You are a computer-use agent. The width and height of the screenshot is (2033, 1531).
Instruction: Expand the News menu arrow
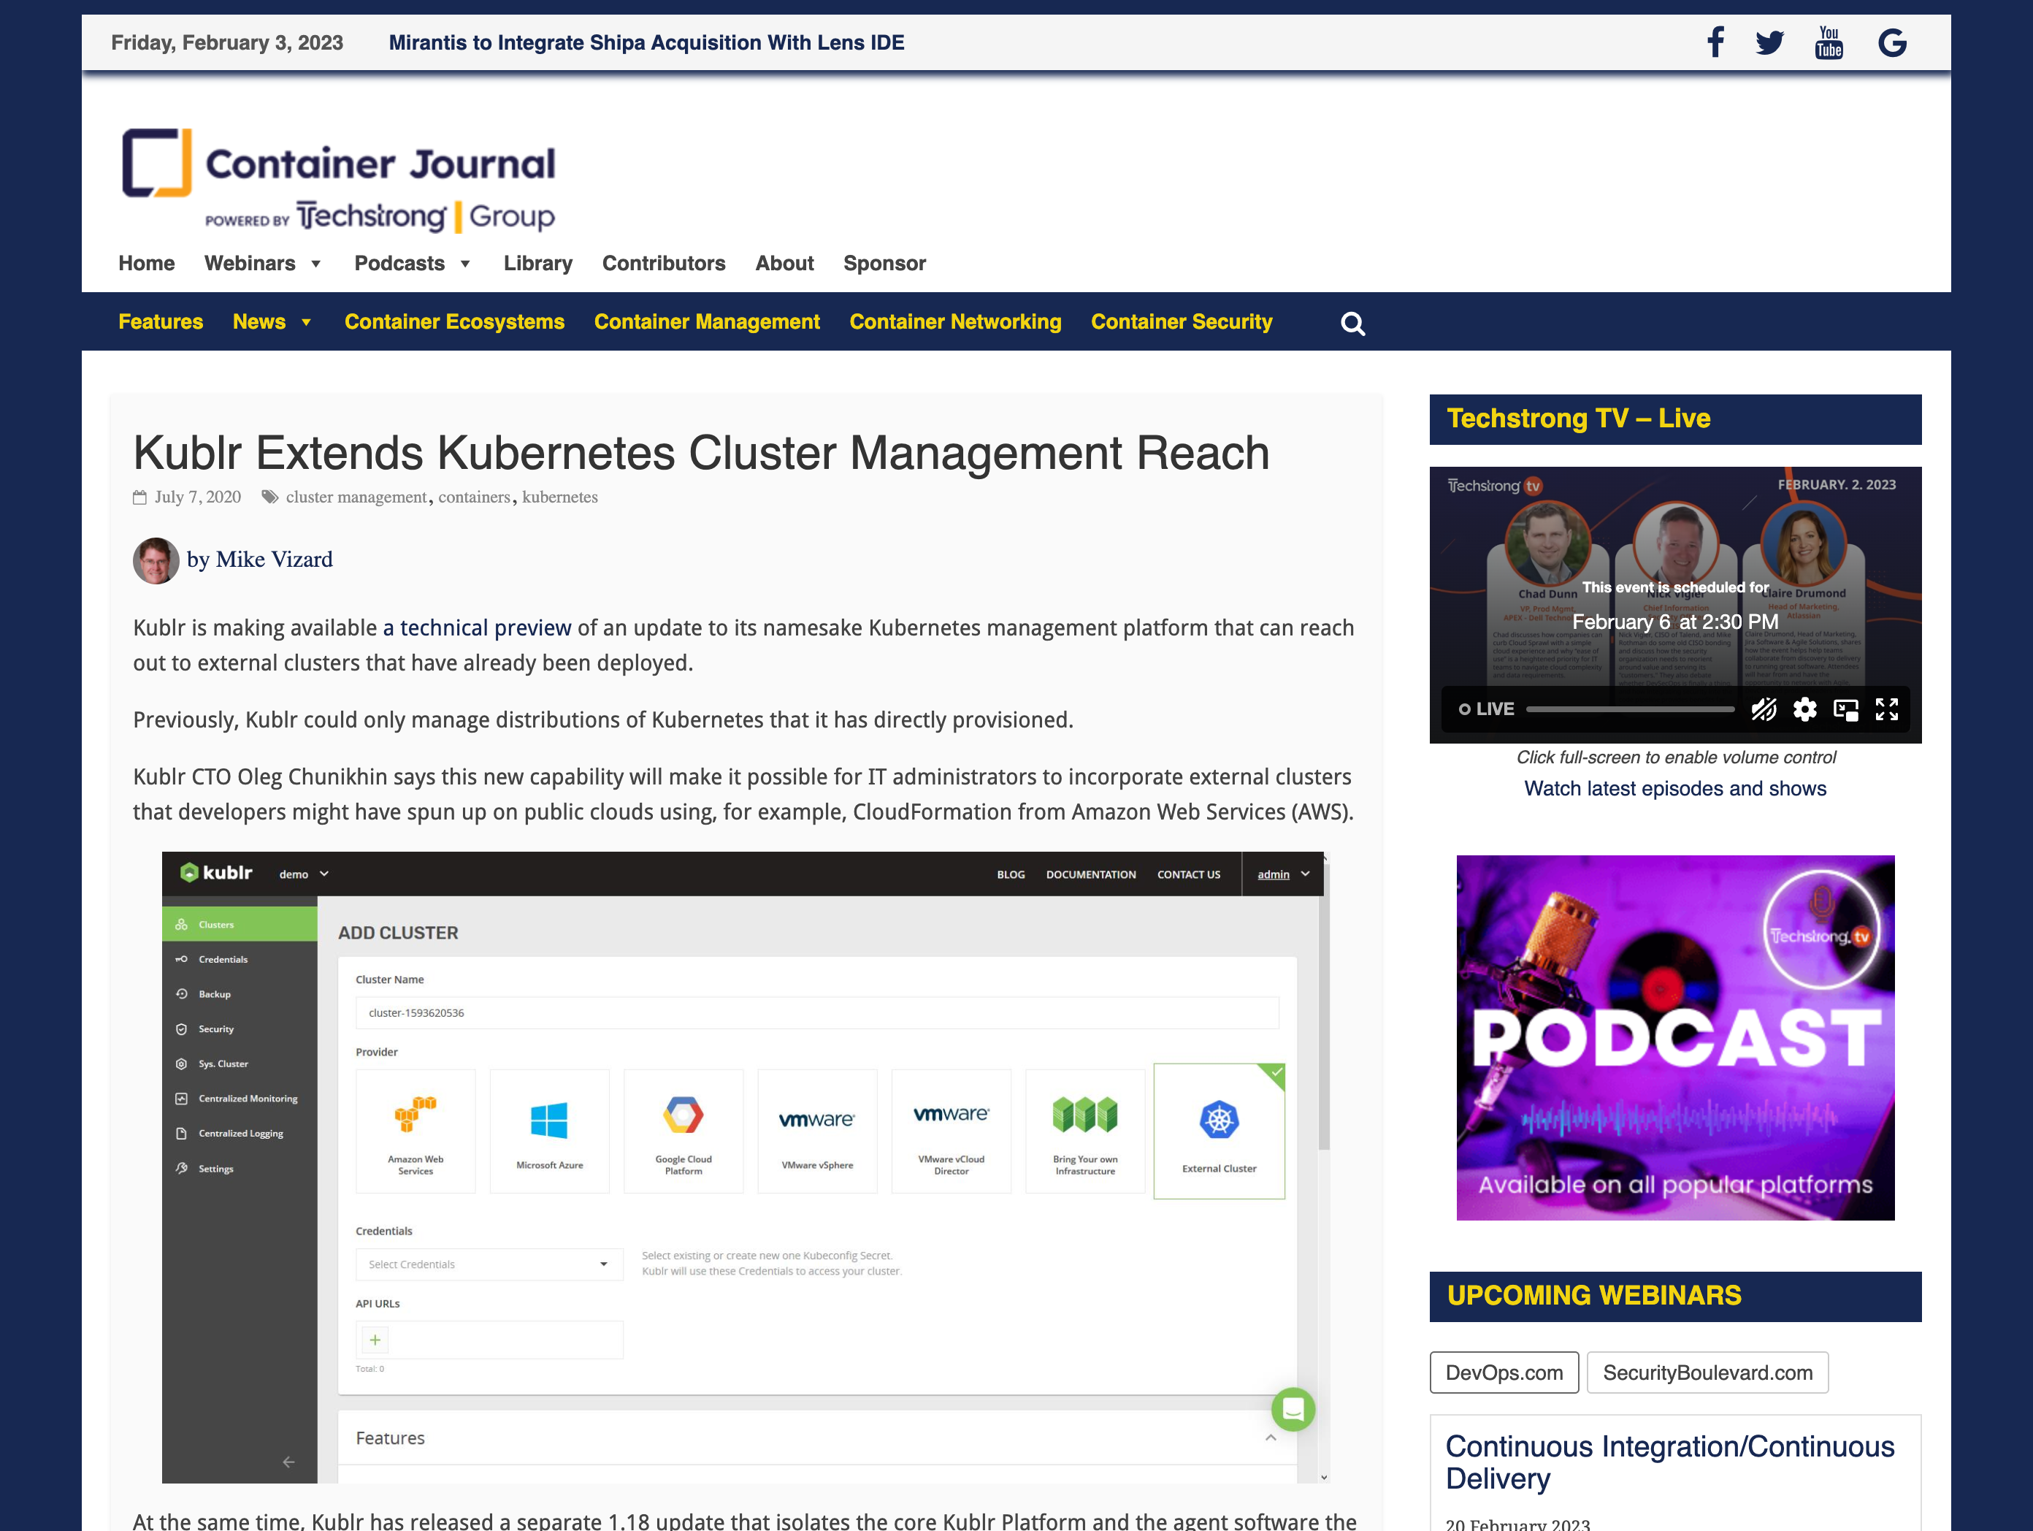[x=306, y=323]
